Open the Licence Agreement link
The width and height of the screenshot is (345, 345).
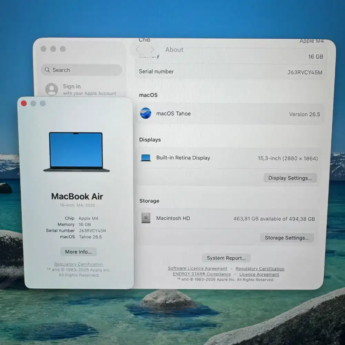(259, 274)
